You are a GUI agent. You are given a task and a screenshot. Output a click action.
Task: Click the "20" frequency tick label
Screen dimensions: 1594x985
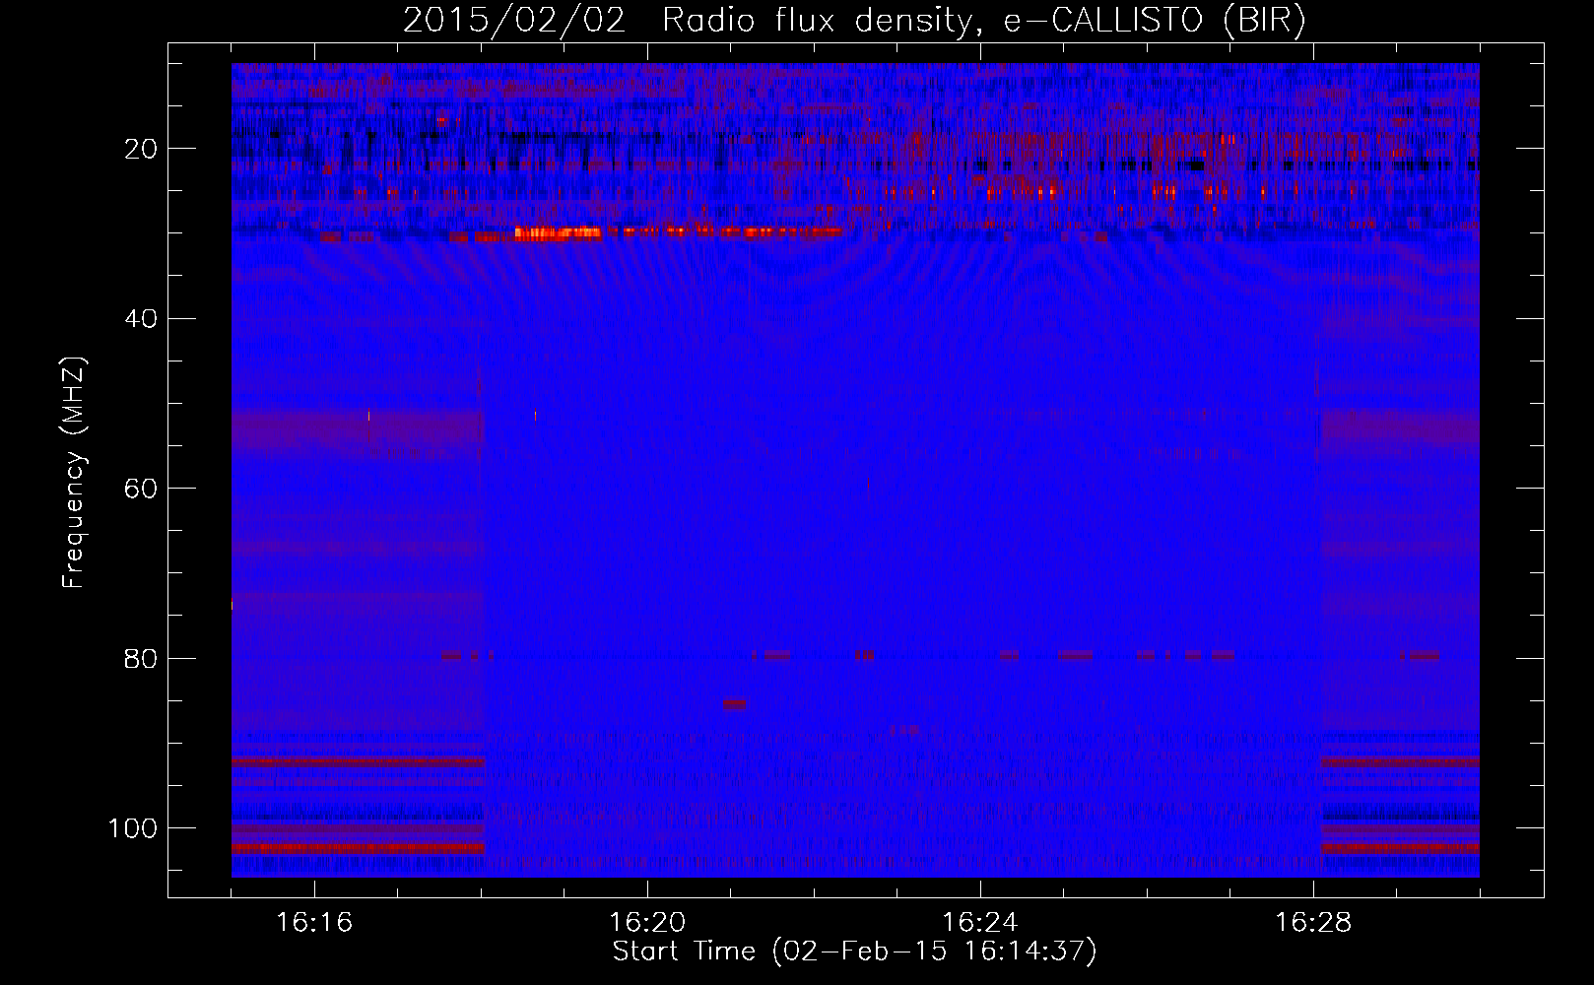pos(141,149)
